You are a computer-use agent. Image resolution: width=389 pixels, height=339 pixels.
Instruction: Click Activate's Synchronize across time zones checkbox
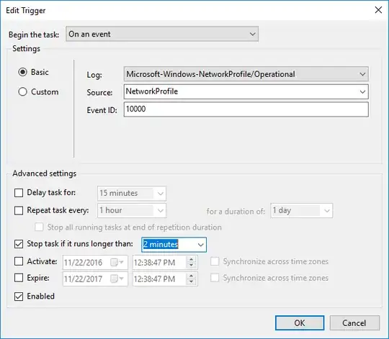pyautogui.click(x=215, y=261)
